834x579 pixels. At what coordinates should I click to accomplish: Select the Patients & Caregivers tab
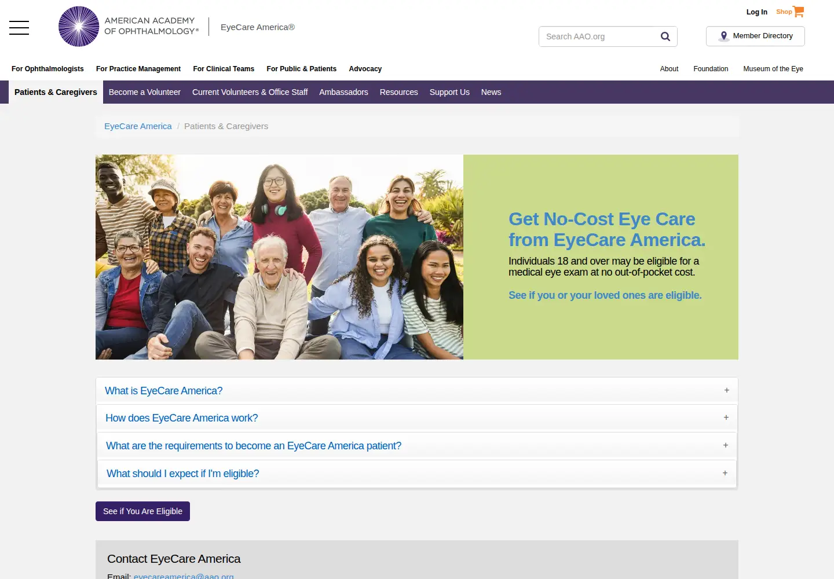pyautogui.click(x=56, y=92)
